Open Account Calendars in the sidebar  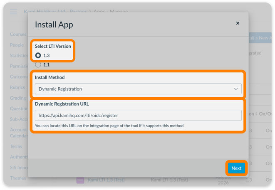(19, 133)
